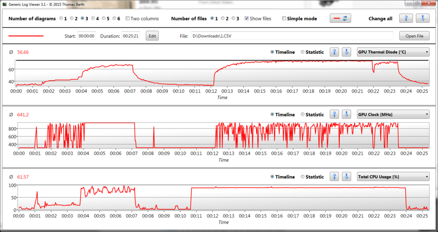Set number of diagrams to 6

tap(114, 19)
